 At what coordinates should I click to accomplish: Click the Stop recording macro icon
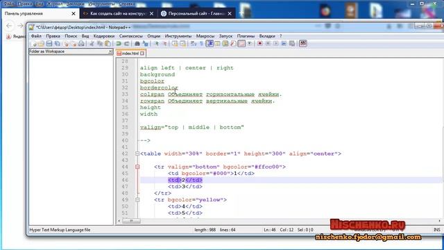(x=268, y=44)
